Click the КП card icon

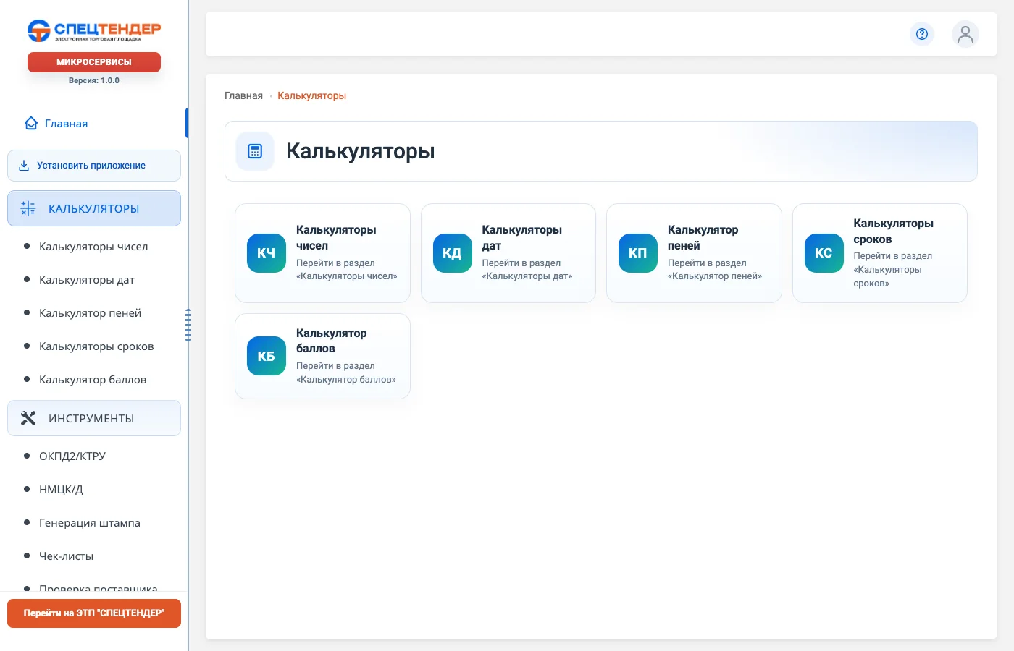point(638,253)
